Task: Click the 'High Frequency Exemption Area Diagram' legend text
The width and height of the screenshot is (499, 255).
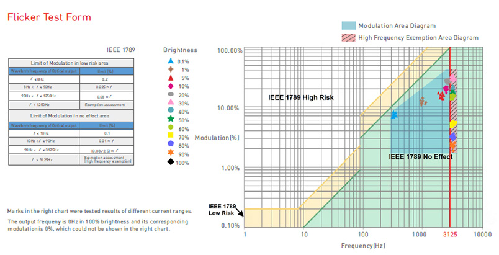Action: pos(418,37)
